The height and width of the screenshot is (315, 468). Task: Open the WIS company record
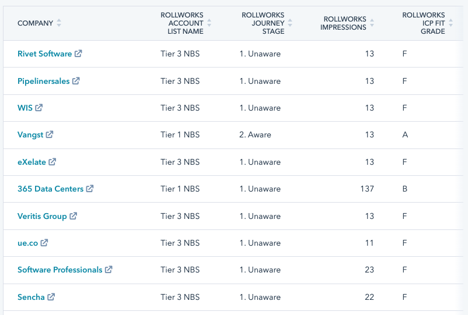click(25, 108)
